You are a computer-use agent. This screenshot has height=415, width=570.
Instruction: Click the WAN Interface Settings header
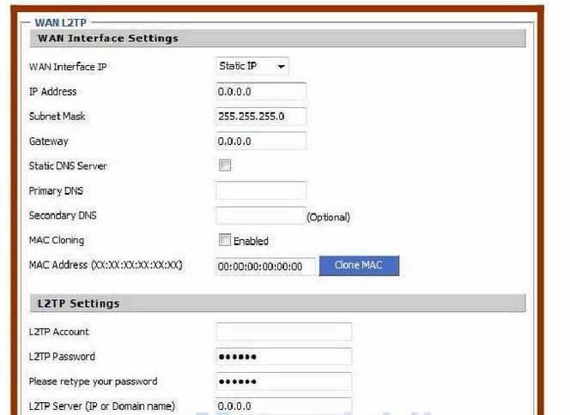[x=278, y=39]
